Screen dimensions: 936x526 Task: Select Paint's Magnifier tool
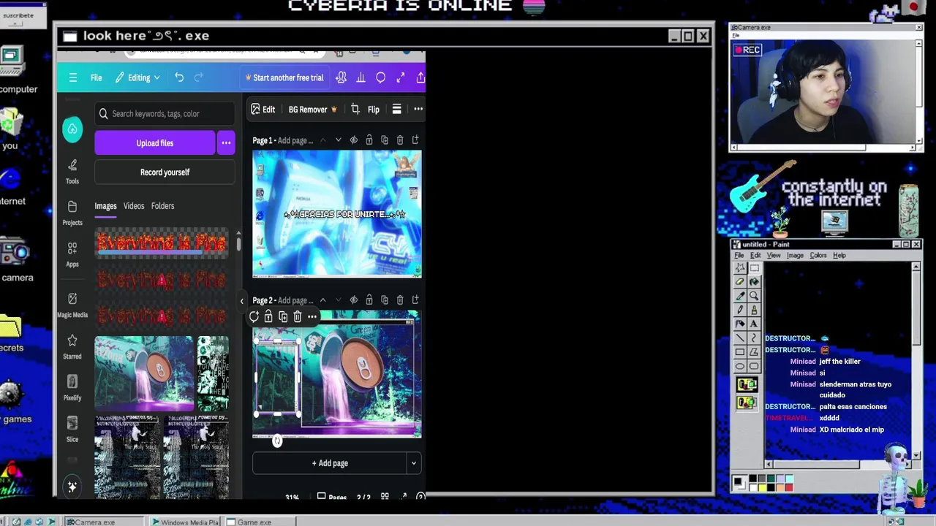[754, 295]
